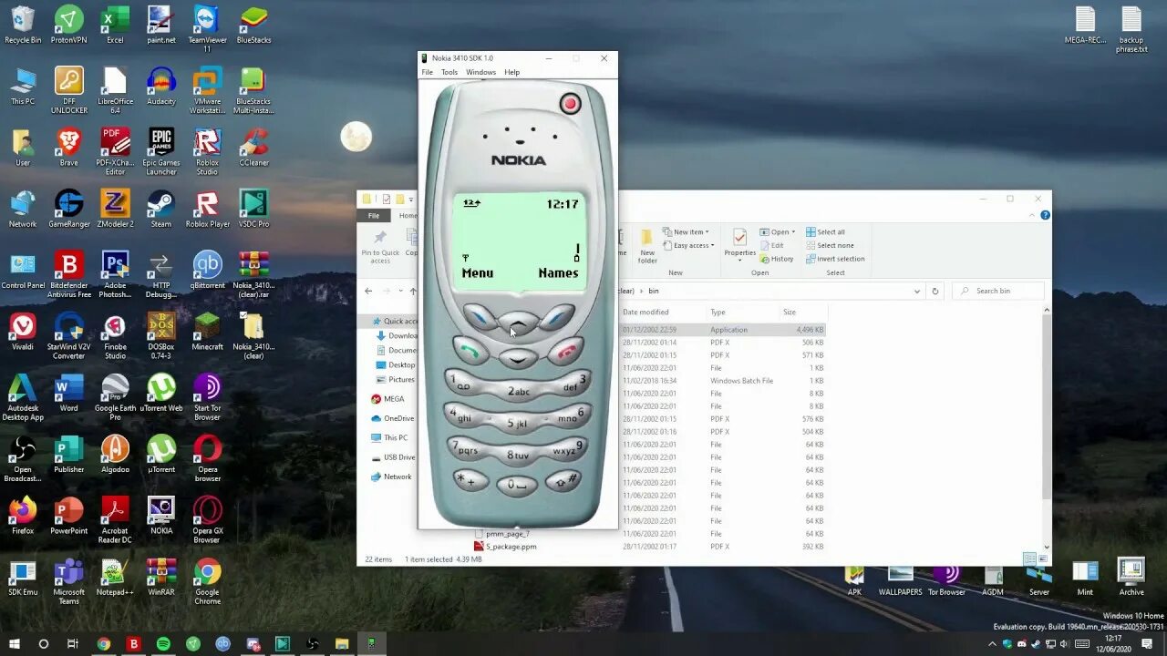Open Steam desktop icon
The height and width of the screenshot is (656, 1167).
pos(161,209)
